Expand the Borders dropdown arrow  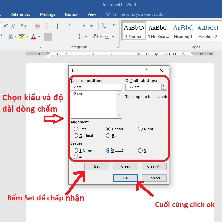click(113, 37)
